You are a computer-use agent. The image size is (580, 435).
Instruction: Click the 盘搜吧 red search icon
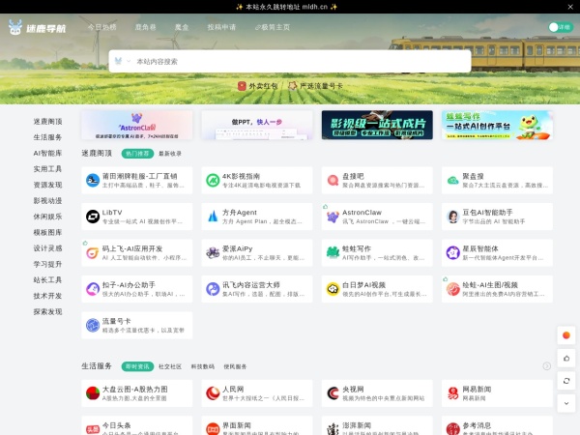333,180
